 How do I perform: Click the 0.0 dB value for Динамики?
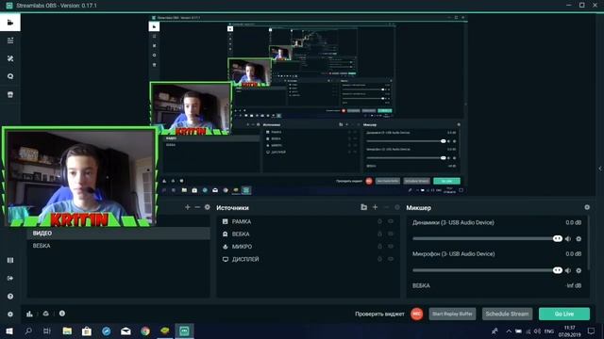coord(573,222)
